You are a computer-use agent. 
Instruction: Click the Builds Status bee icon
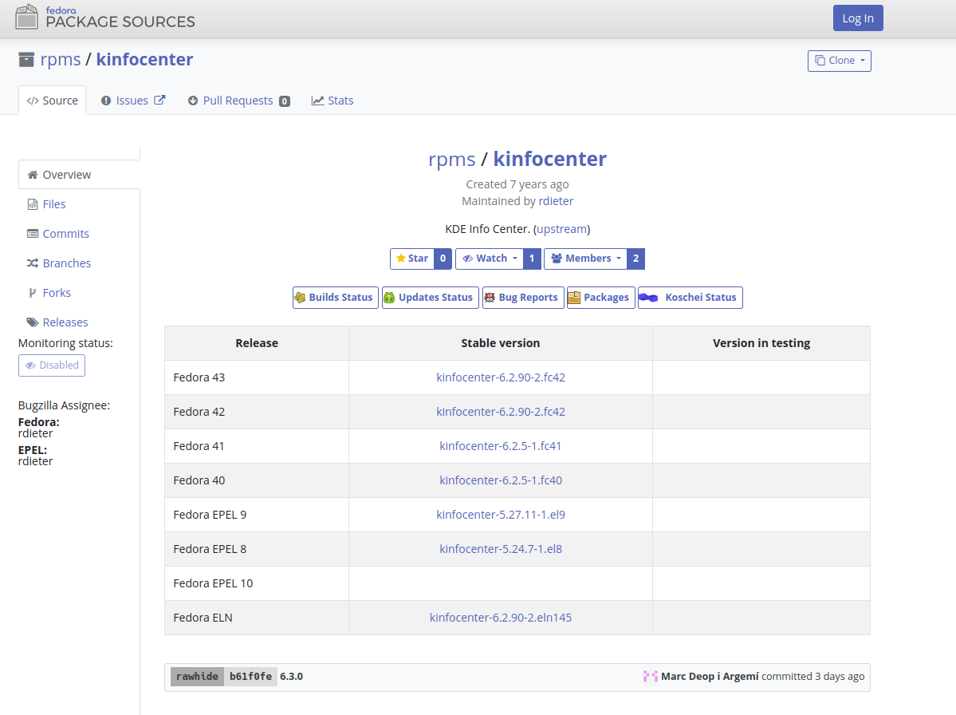(x=300, y=297)
